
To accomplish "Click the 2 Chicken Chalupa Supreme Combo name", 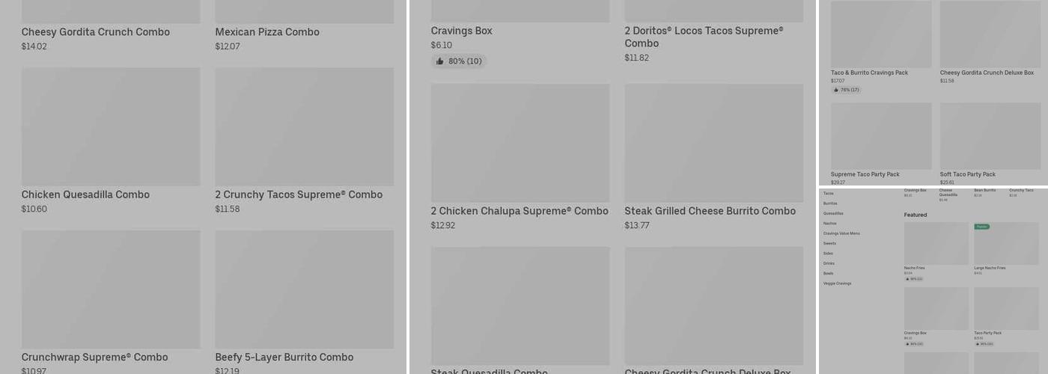I will 520,211.
